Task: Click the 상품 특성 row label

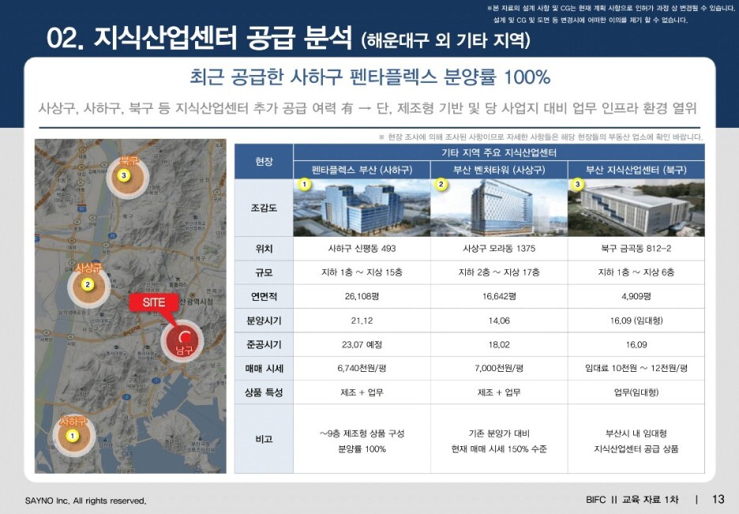Action: point(264,392)
